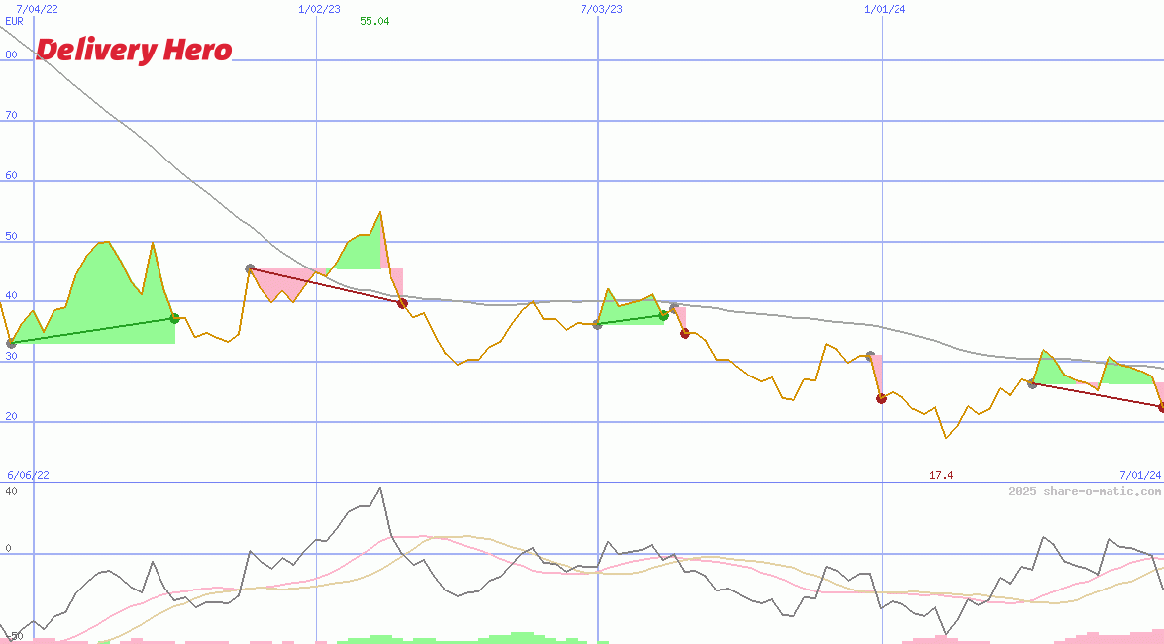Click the 70 price axis label
This screenshot has width=1164, height=644.
click(11, 115)
